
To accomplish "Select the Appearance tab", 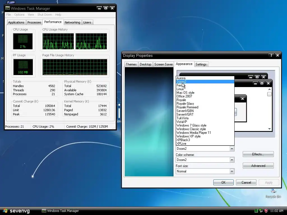I will coord(184,64).
